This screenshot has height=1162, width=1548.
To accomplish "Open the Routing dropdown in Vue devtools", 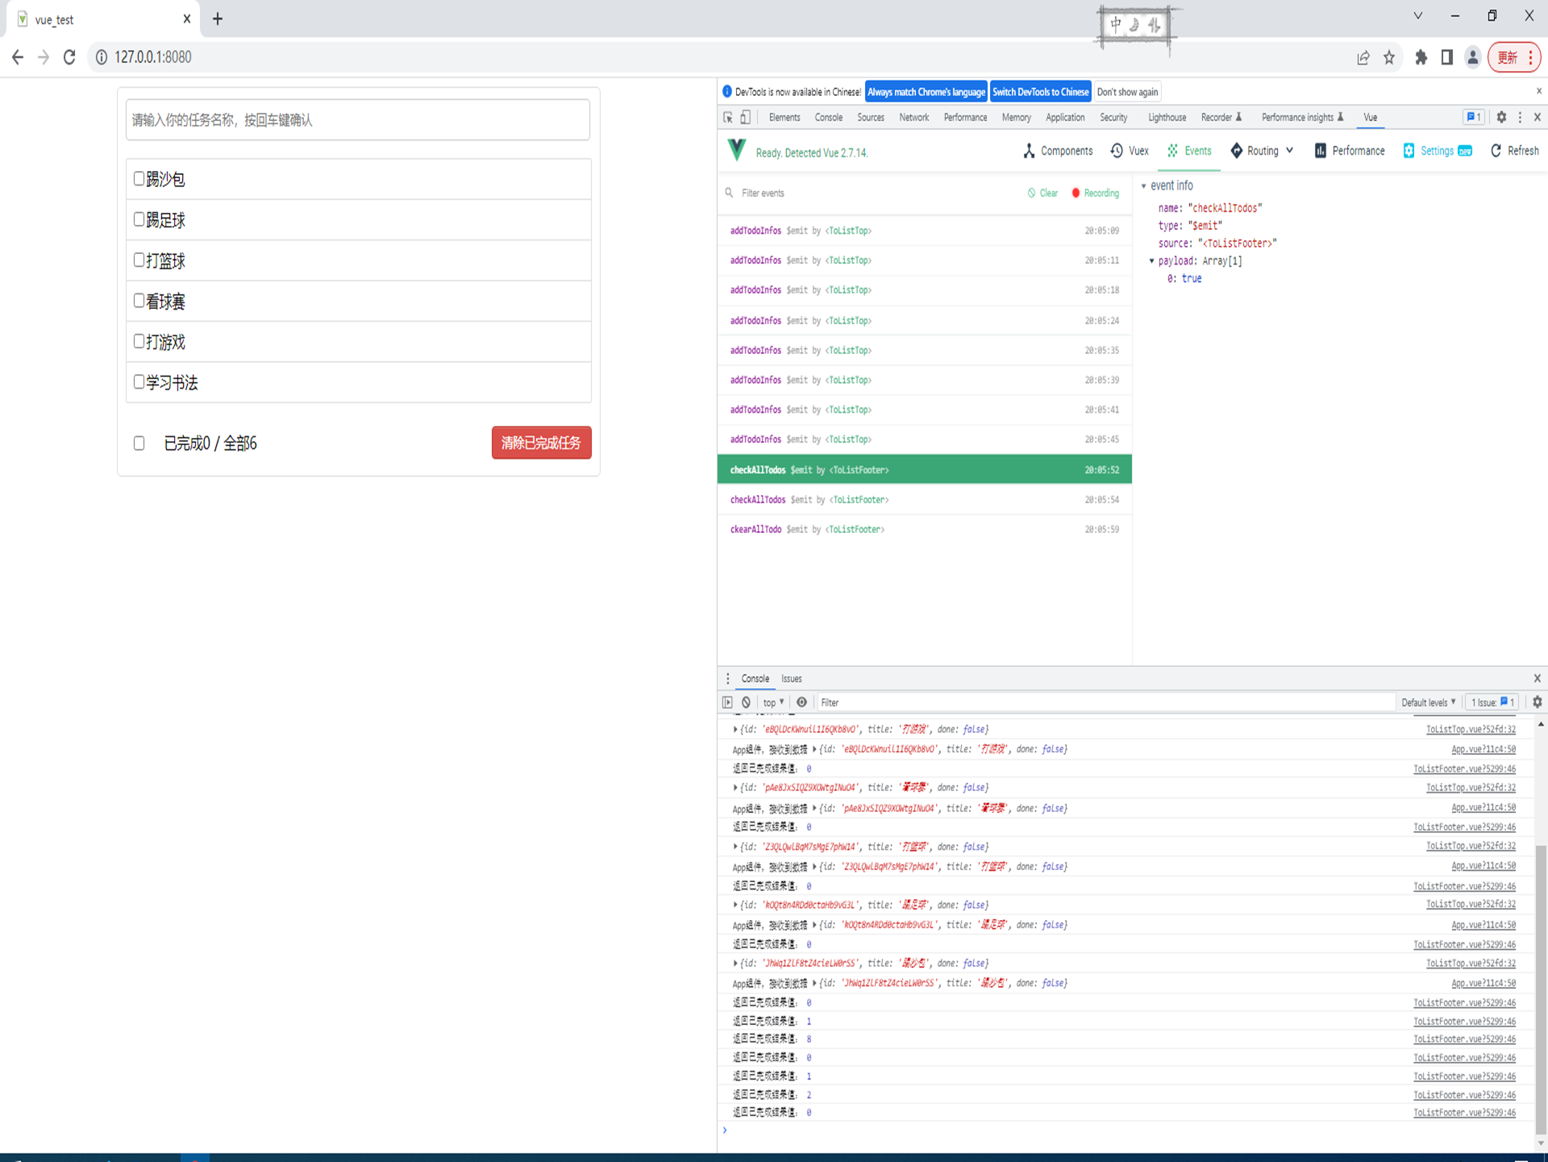I will (x=1263, y=151).
